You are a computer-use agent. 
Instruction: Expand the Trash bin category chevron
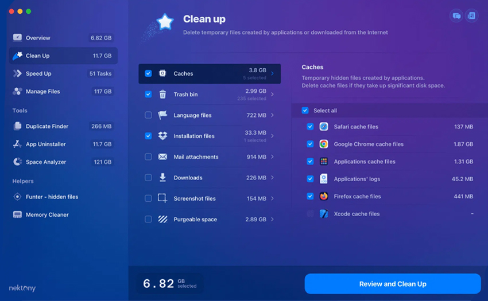(x=272, y=95)
